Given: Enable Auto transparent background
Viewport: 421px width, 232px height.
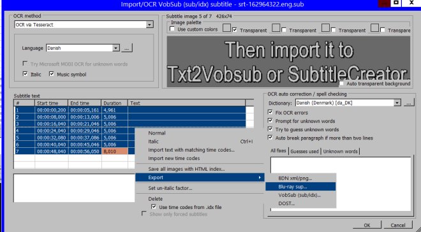Looking at the screenshot, I should point(341,83).
